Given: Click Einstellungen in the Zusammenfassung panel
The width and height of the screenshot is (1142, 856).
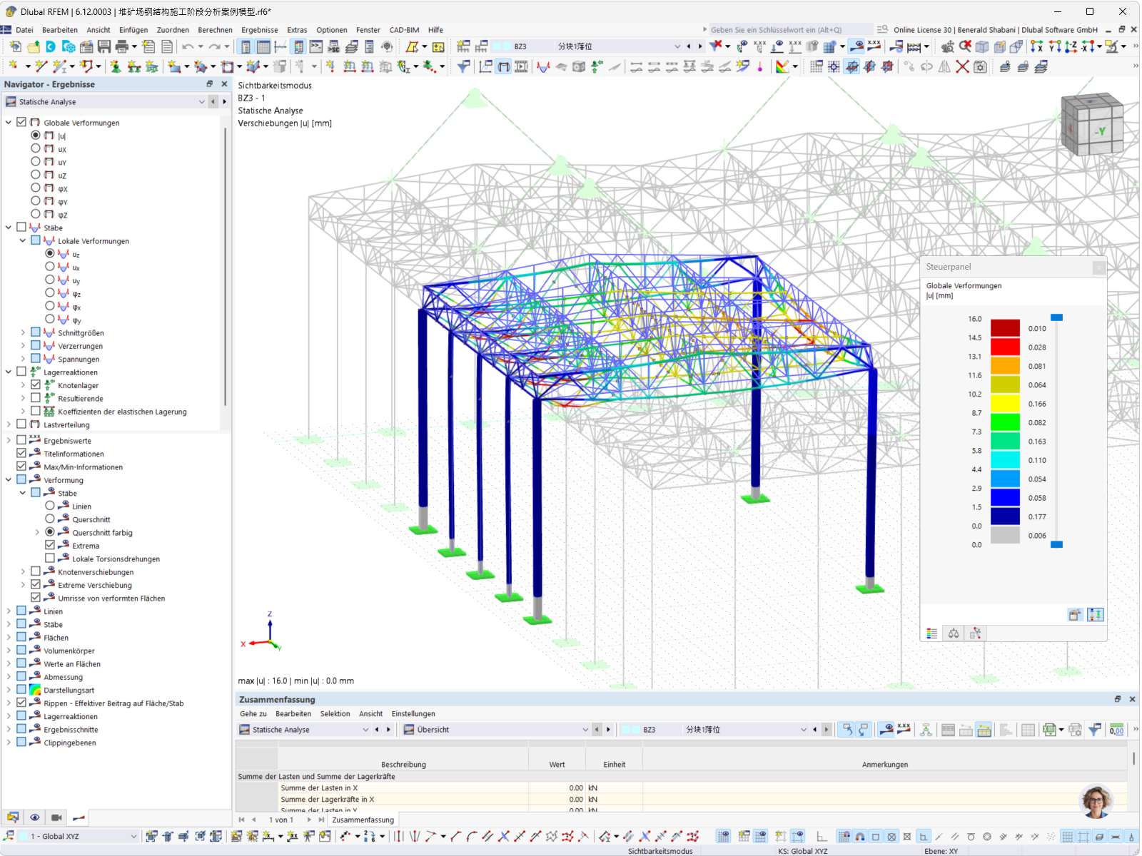Looking at the screenshot, I should (413, 714).
